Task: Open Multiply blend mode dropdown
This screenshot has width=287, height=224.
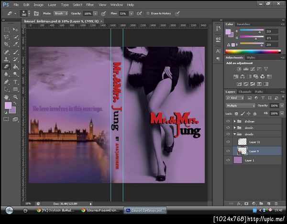Action: coord(240,106)
